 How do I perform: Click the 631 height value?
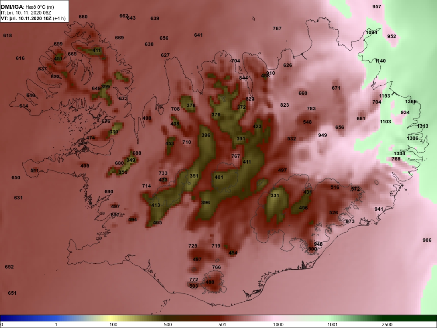18,198
